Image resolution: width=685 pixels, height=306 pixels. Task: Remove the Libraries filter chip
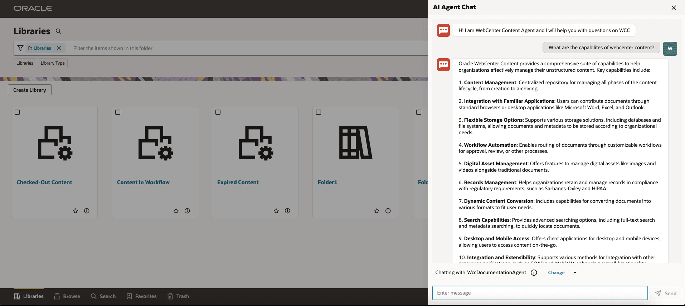coord(59,48)
